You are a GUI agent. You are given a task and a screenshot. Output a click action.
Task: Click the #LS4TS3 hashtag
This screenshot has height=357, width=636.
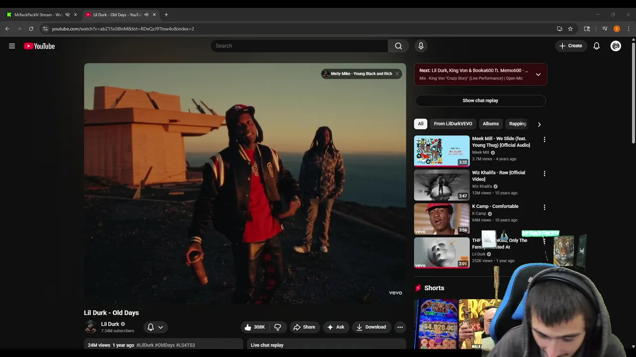[x=185, y=345]
